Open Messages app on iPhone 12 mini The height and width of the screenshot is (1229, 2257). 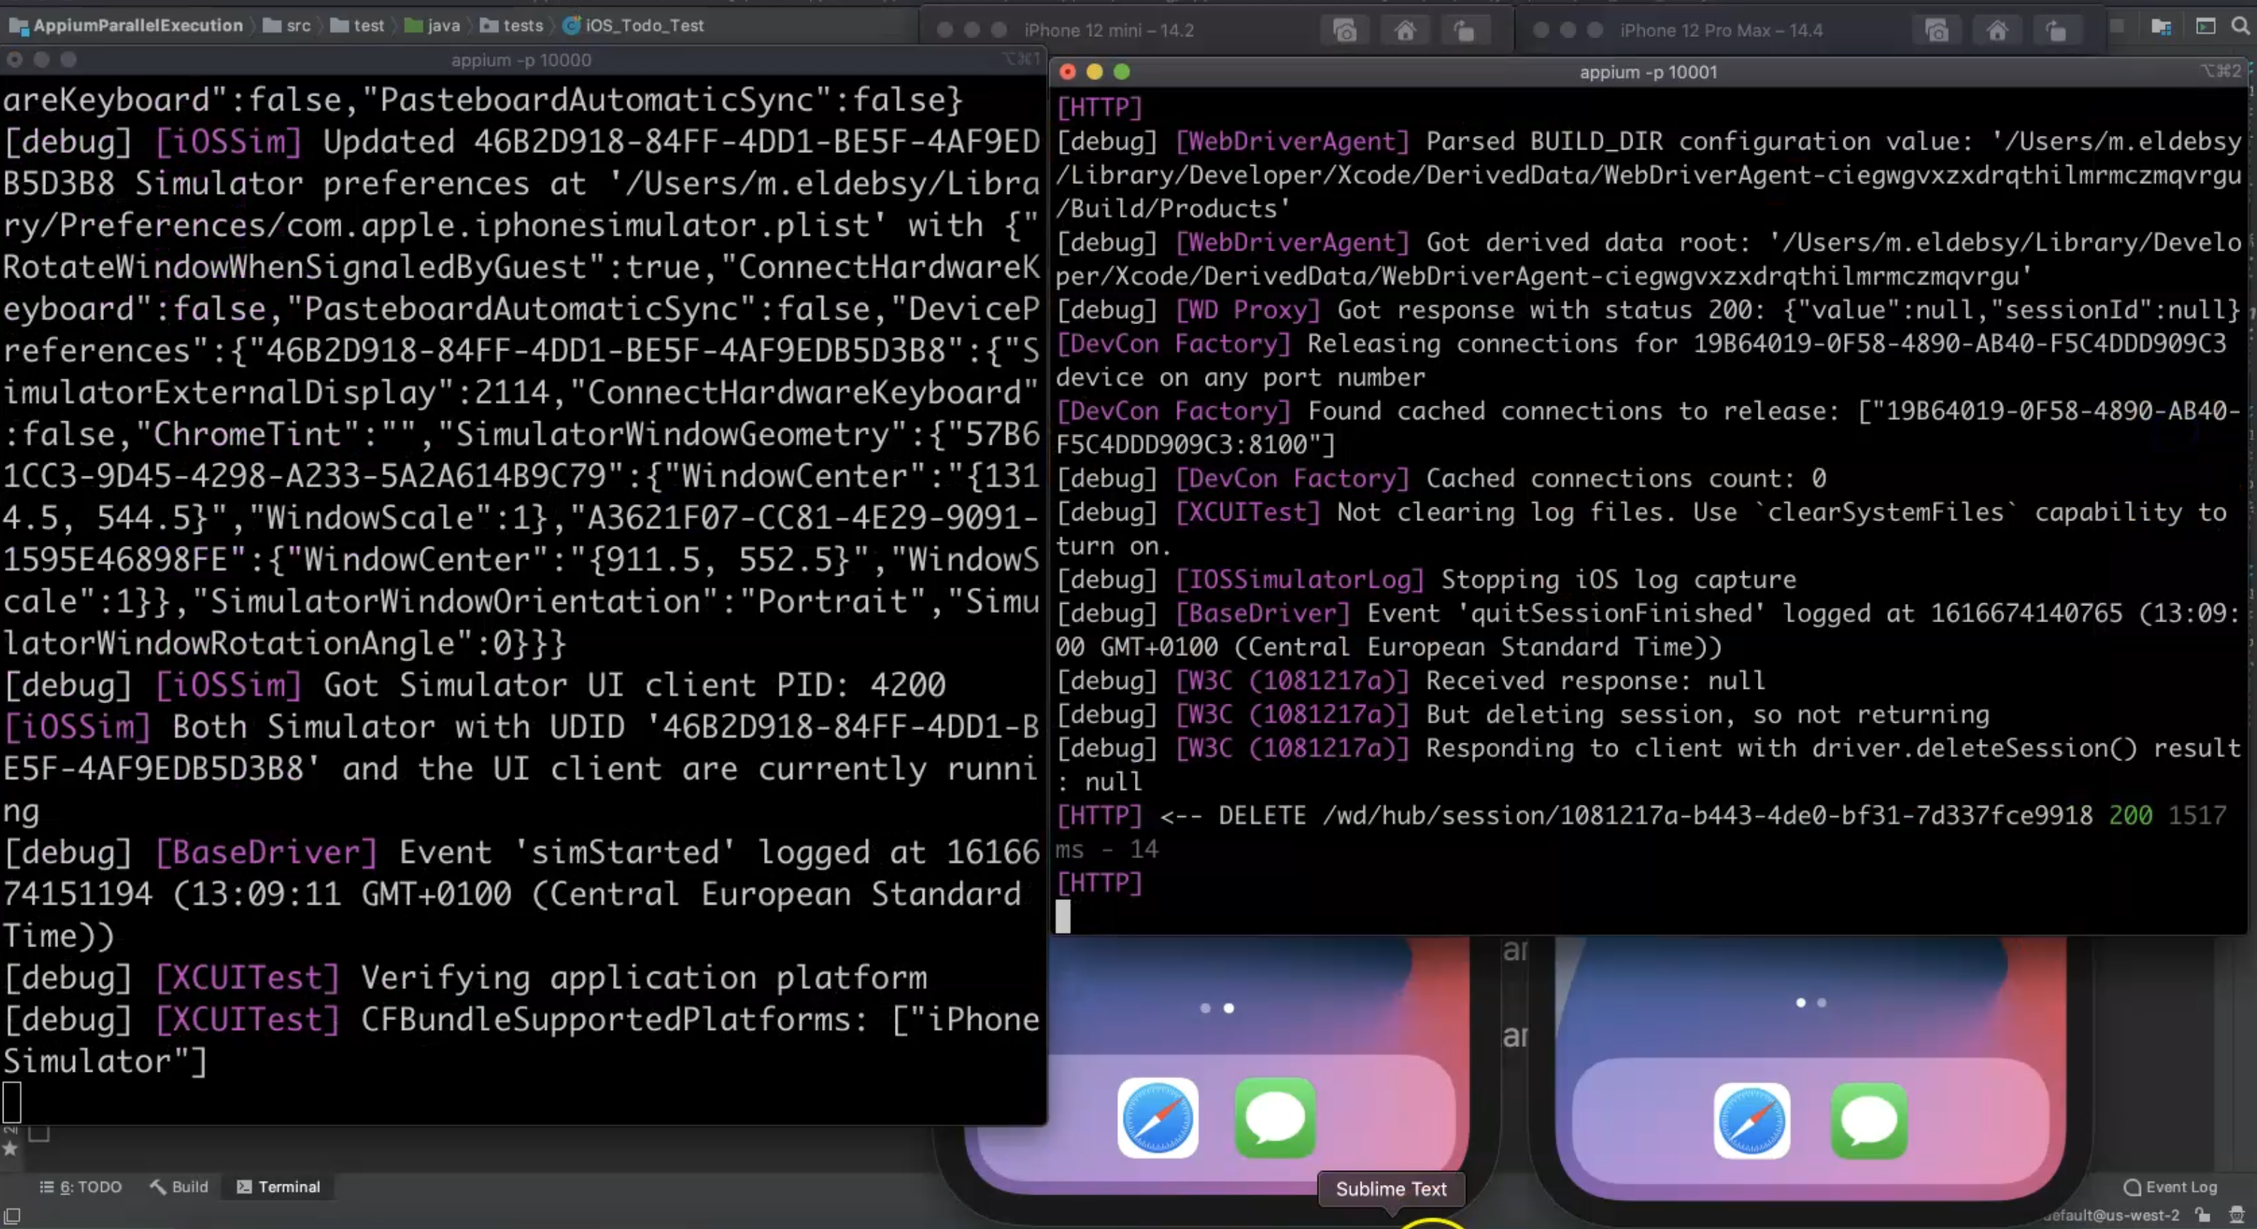point(1275,1118)
